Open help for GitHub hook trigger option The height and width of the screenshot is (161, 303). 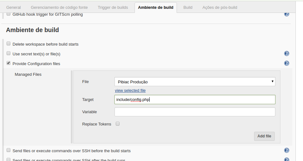click(x=287, y=14)
